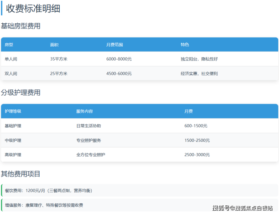
Task: Select the 餐饮费用 1200元/月 item
Action: (48, 190)
